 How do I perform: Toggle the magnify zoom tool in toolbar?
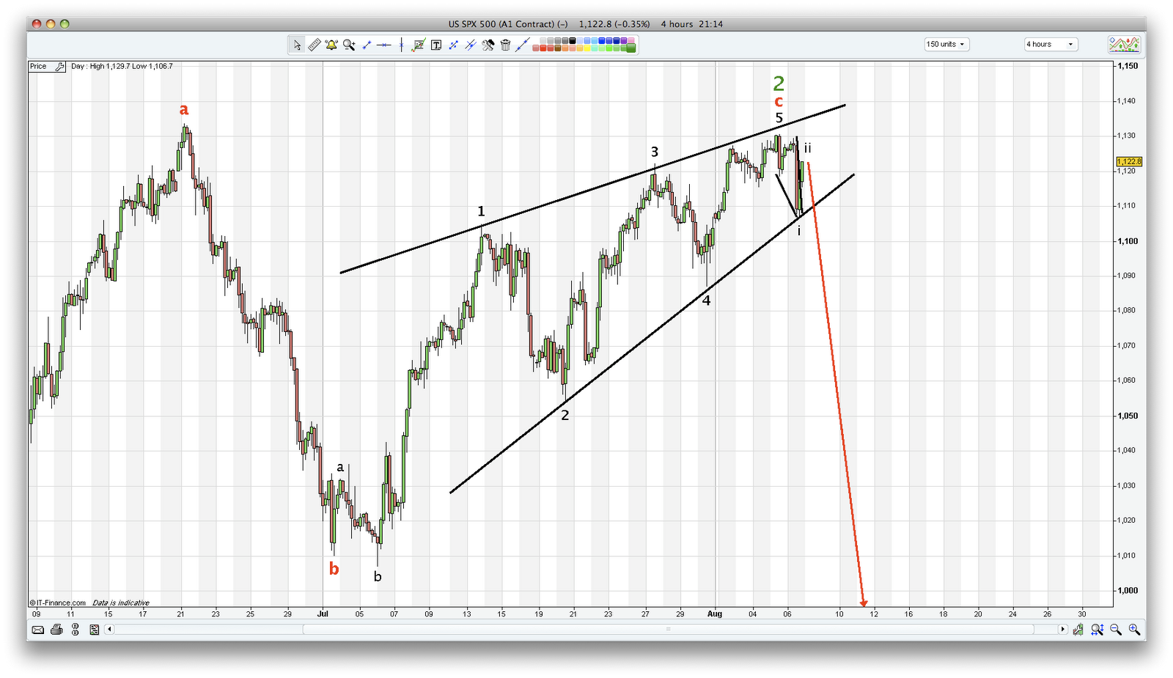click(x=348, y=45)
